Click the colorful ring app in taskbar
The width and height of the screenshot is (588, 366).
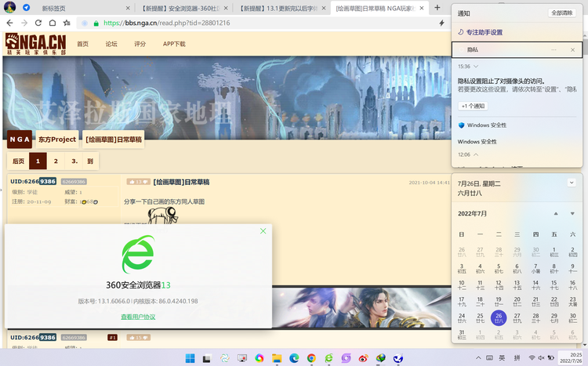click(260, 358)
